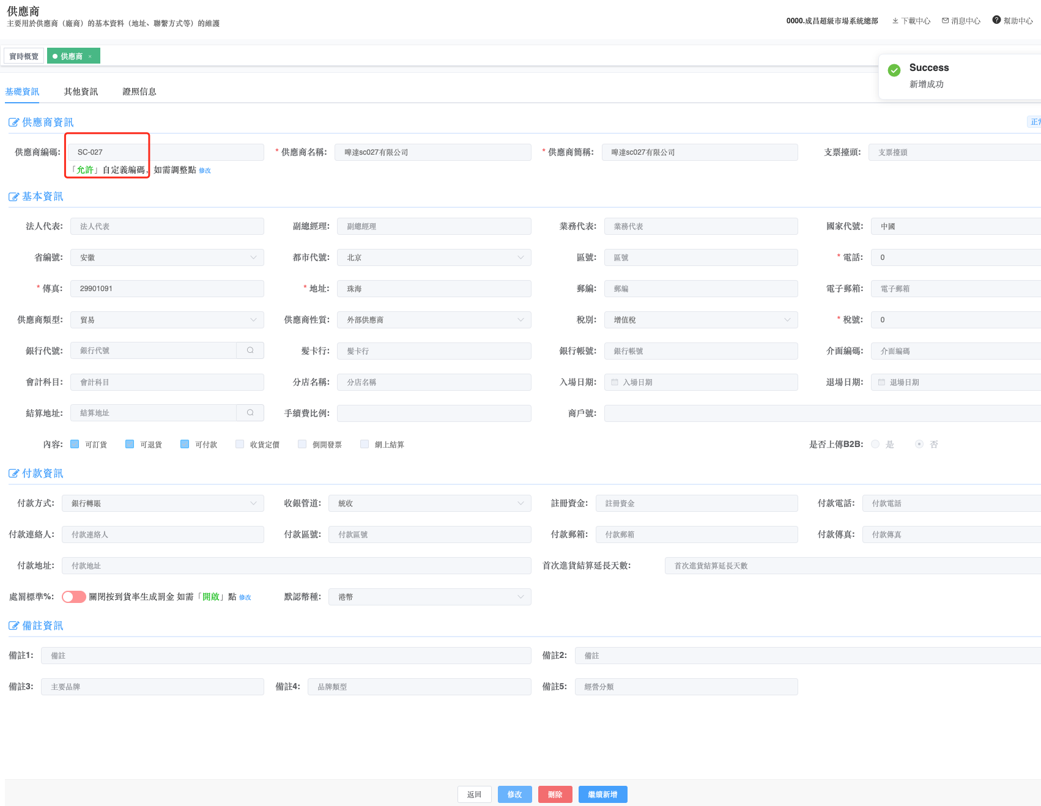The image size is (1041, 806).
Task: Enable the 收貨定價 checkbox
Action: [240, 445]
